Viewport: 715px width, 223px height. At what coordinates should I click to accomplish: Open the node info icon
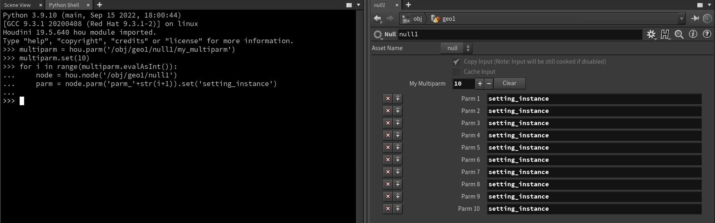pos(693,34)
